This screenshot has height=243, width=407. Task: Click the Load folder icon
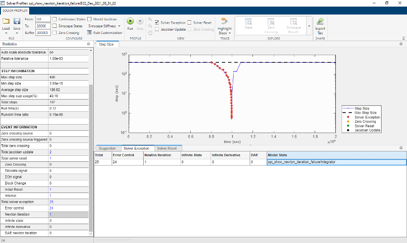pos(6,22)
